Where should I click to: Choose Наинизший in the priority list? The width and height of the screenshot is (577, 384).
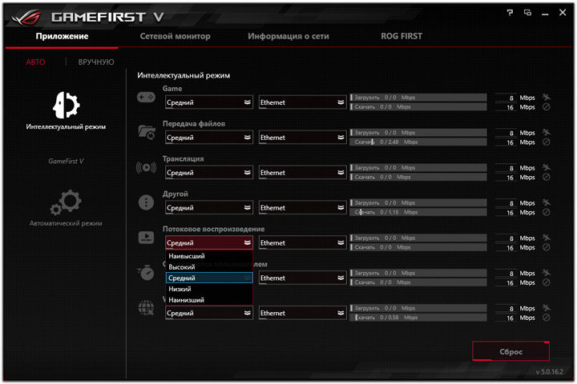[x=208, y=300]
